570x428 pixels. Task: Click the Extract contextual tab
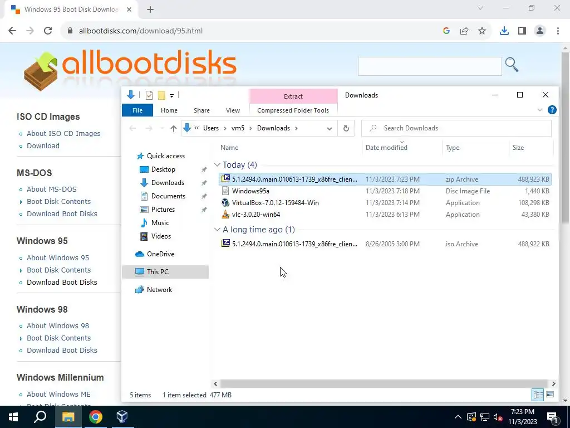(293, 96)
